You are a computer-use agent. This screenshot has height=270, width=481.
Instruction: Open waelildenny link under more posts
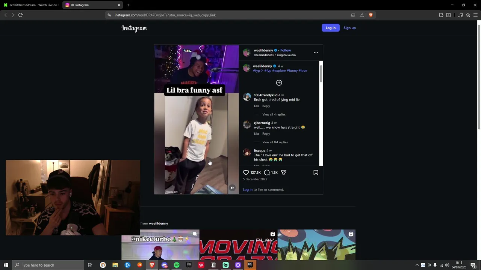click(158, 223)
